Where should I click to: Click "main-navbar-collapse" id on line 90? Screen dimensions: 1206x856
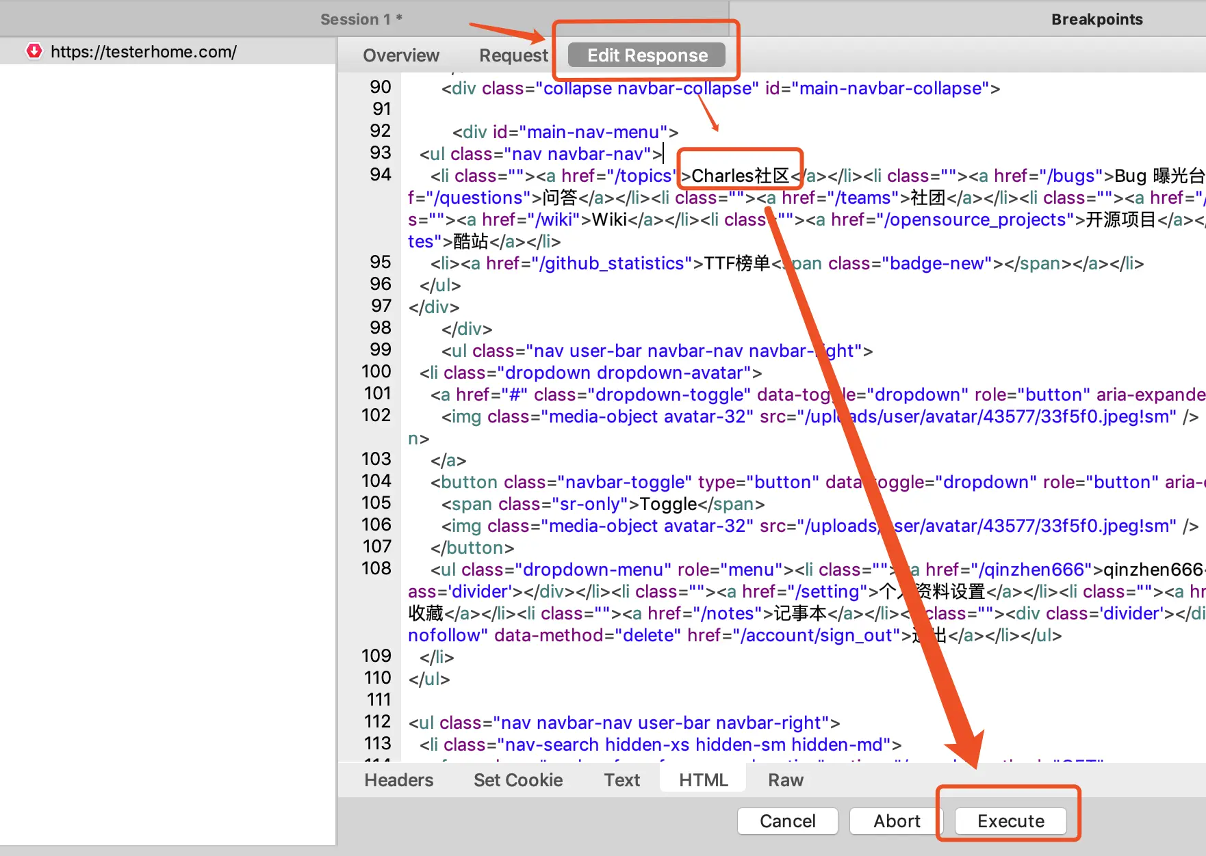click(891, 88)
